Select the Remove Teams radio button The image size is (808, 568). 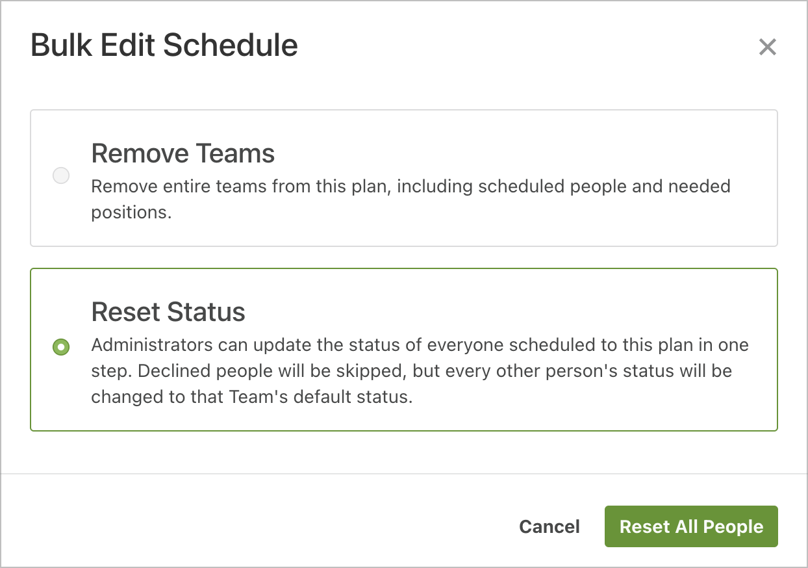coord(61,175)
